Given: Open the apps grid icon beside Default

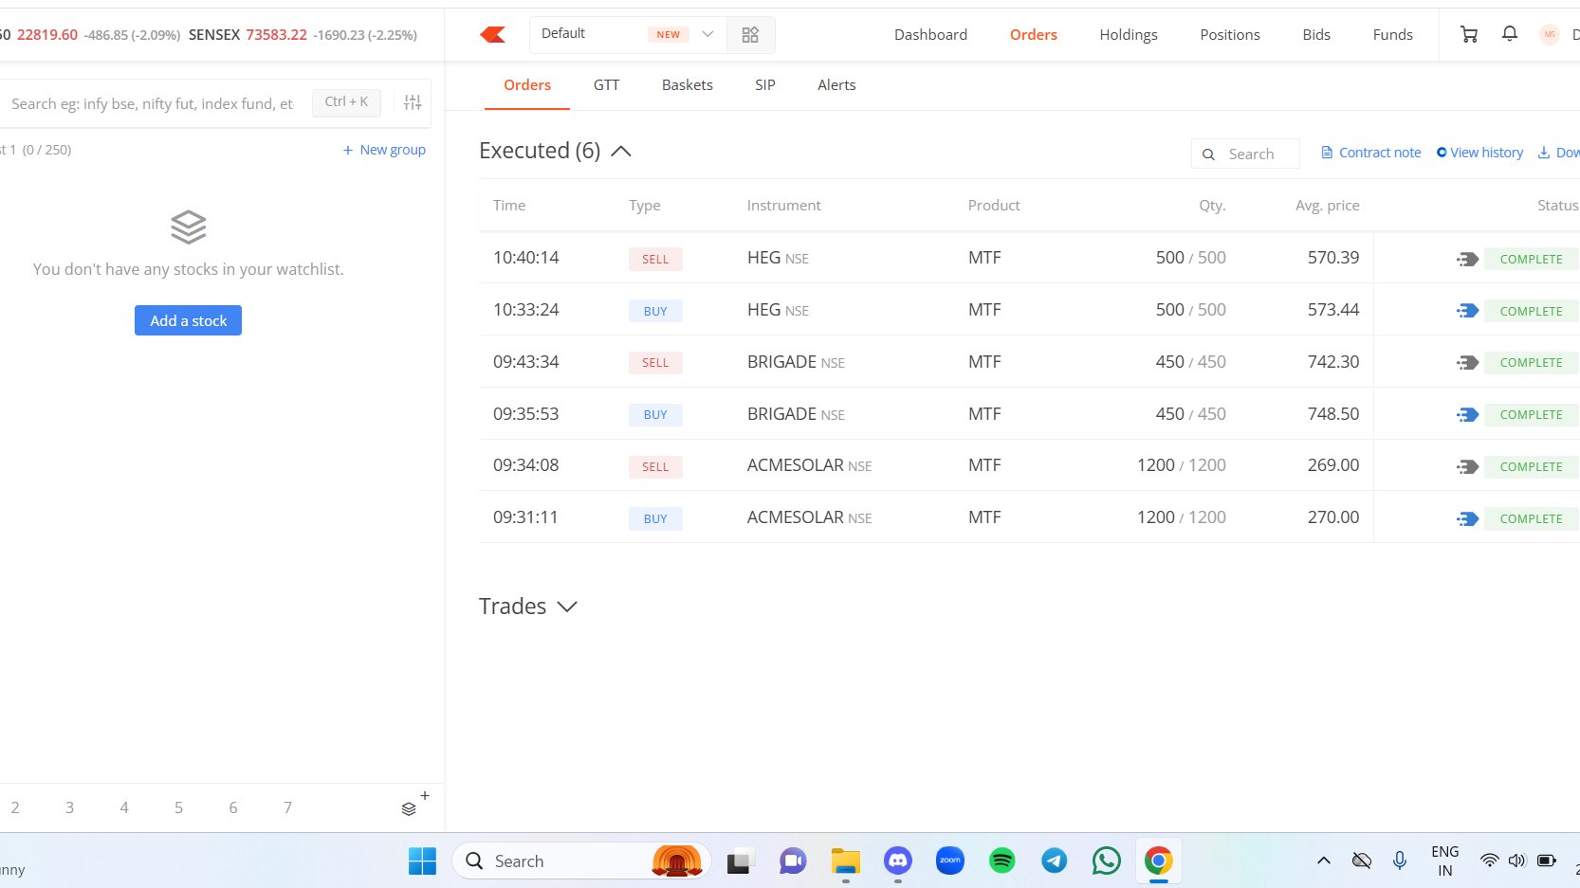Looking at the screenshot, I should pos(750,35).
